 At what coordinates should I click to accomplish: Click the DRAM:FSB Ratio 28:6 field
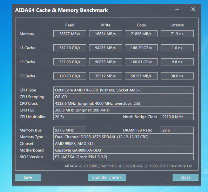(177, 130)
